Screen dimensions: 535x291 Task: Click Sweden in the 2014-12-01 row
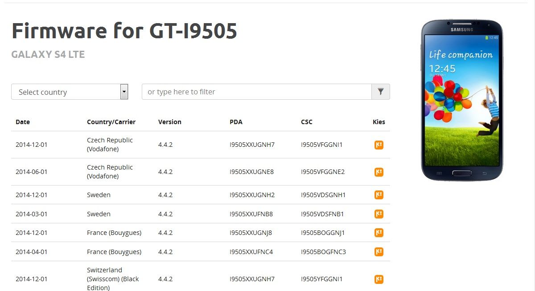click(99, 195)
